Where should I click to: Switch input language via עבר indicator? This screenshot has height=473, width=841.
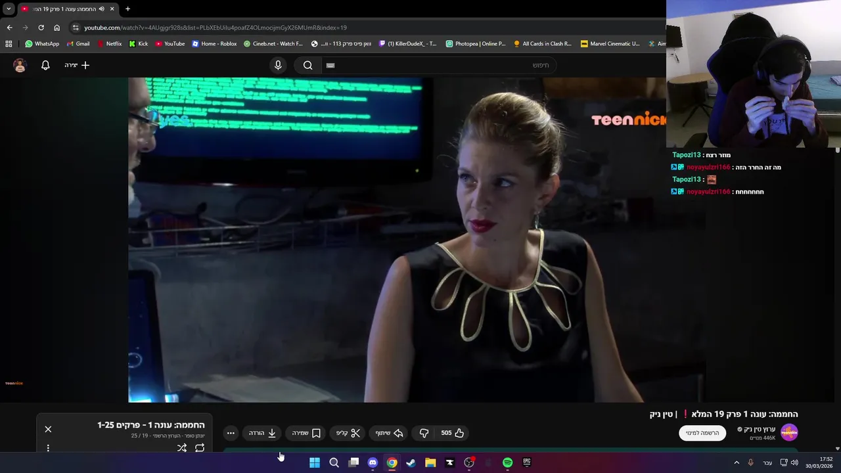[767, 462]
